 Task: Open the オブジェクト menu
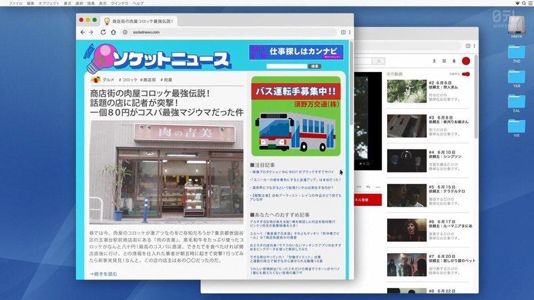tap(49, 3)
